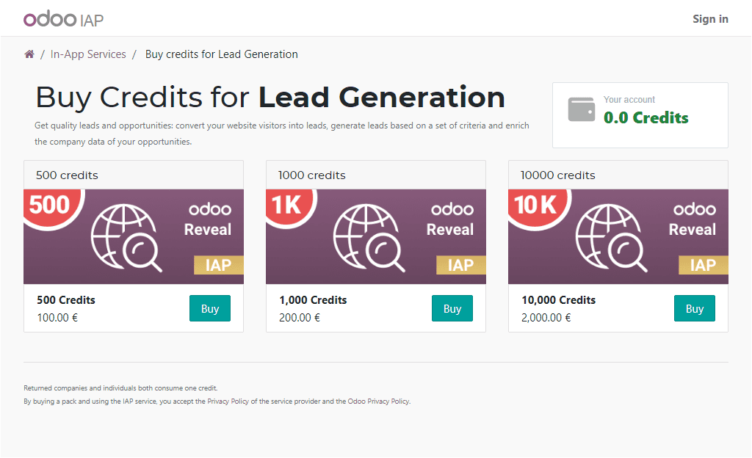Click the odoo Reveal logo on the middle card
The width and height of the screenshot is (752, 458).
point(451,220)
